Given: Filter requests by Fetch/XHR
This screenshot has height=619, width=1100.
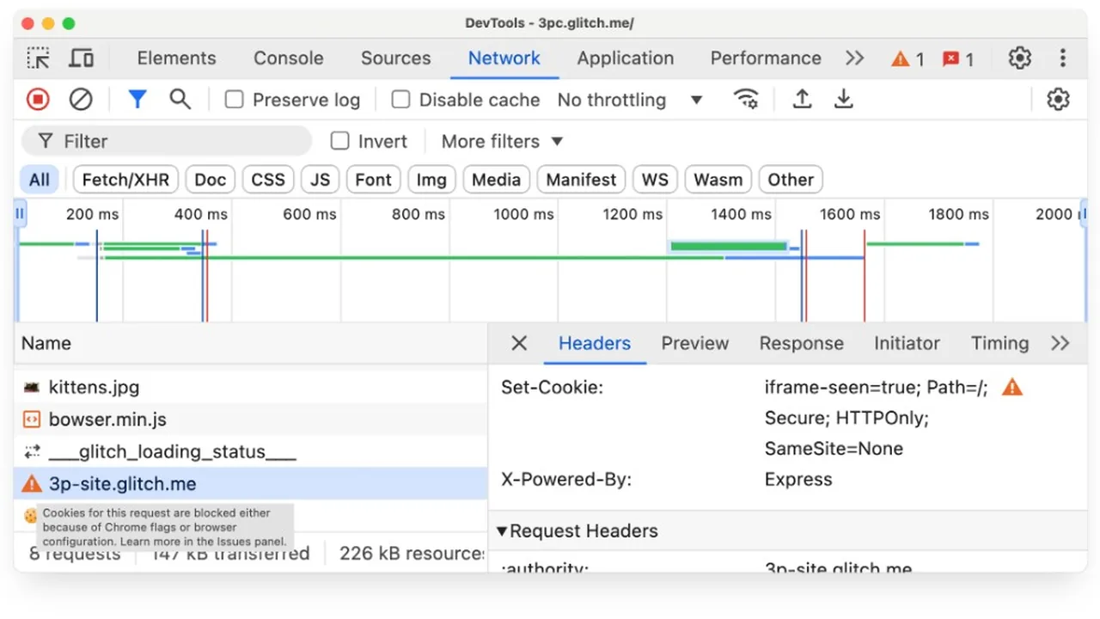Looking at the screenshot, I should 125,180.
